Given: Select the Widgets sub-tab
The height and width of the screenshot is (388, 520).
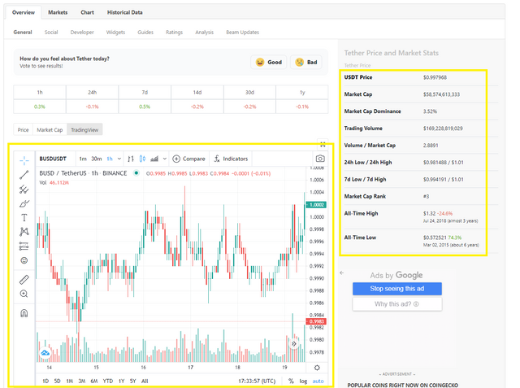Looking at the screenshot, I should click(x=115, y=33).
